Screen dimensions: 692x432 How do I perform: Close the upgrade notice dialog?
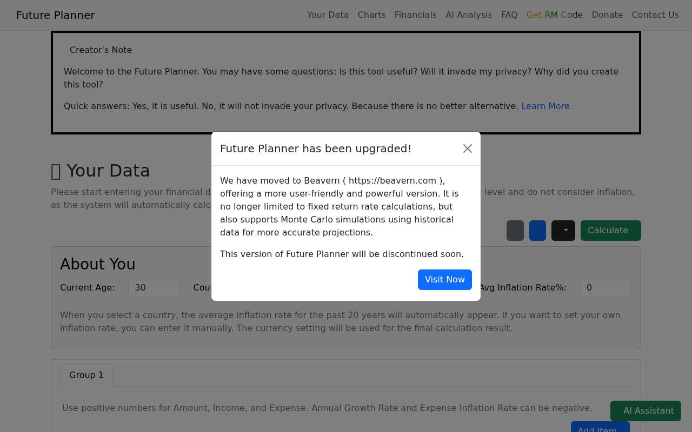tap(468, 148)
